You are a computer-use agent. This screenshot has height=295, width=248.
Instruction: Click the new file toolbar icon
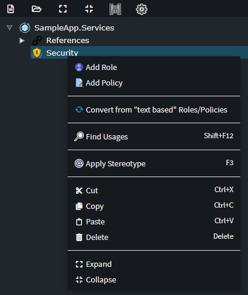pos(11,9)
